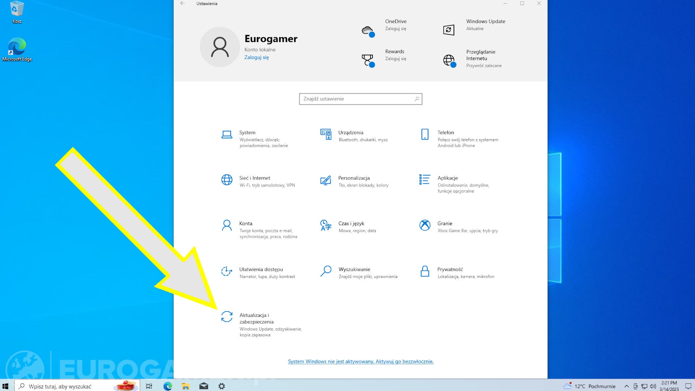Open the notification center icon
This screenshot has height=391, width=695.
[688, 386]
